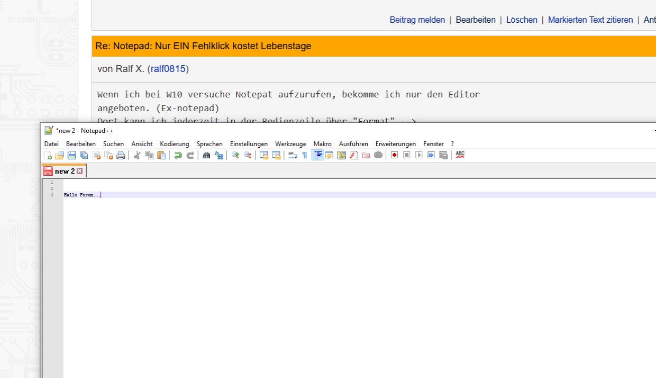Click the Save All icon
Viewport: 656px width, 378px height.
(84, 155)
